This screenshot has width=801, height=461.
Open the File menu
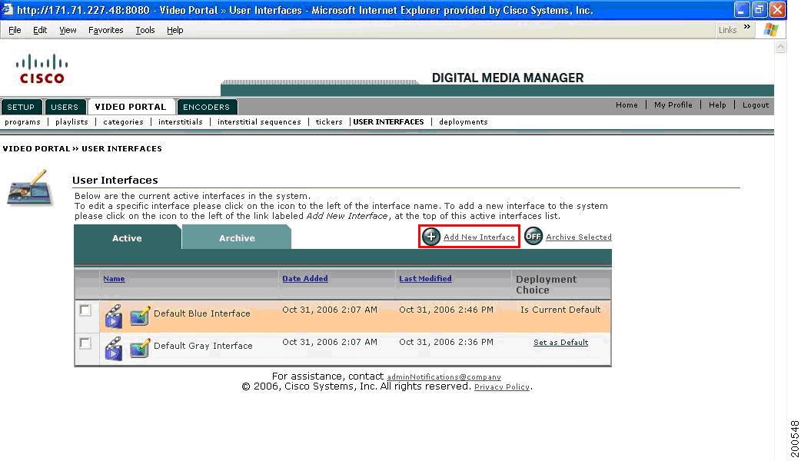coord(15,30)
